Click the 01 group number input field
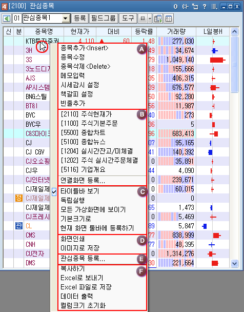 point(17,18)
